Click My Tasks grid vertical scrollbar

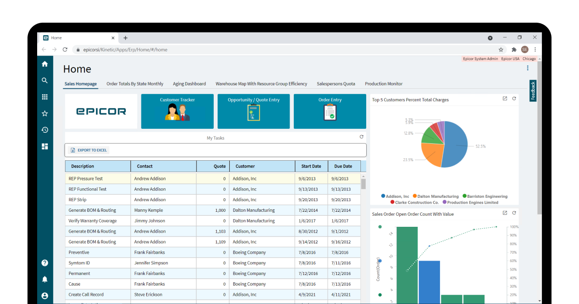coord(363,184)
